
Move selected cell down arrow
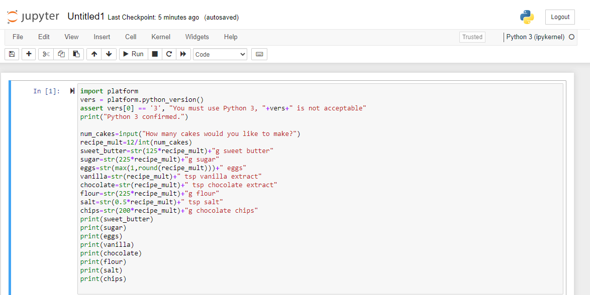pos(109,54)
